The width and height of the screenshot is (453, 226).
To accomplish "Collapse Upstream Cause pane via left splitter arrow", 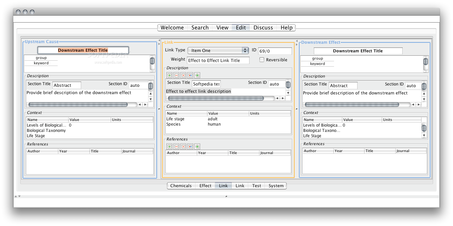I will coord(159,40).
